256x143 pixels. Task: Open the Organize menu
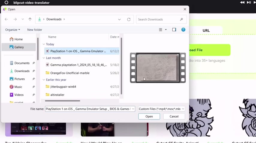13,30
